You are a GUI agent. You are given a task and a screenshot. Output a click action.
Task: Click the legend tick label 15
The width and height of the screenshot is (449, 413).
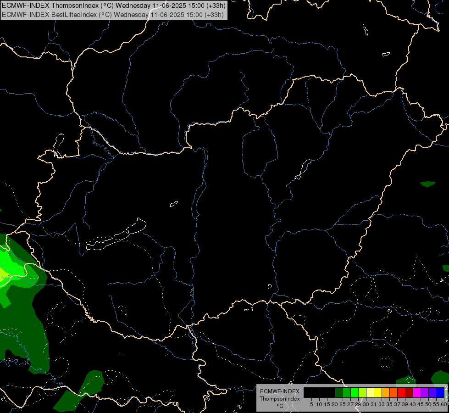click(327, 404)
